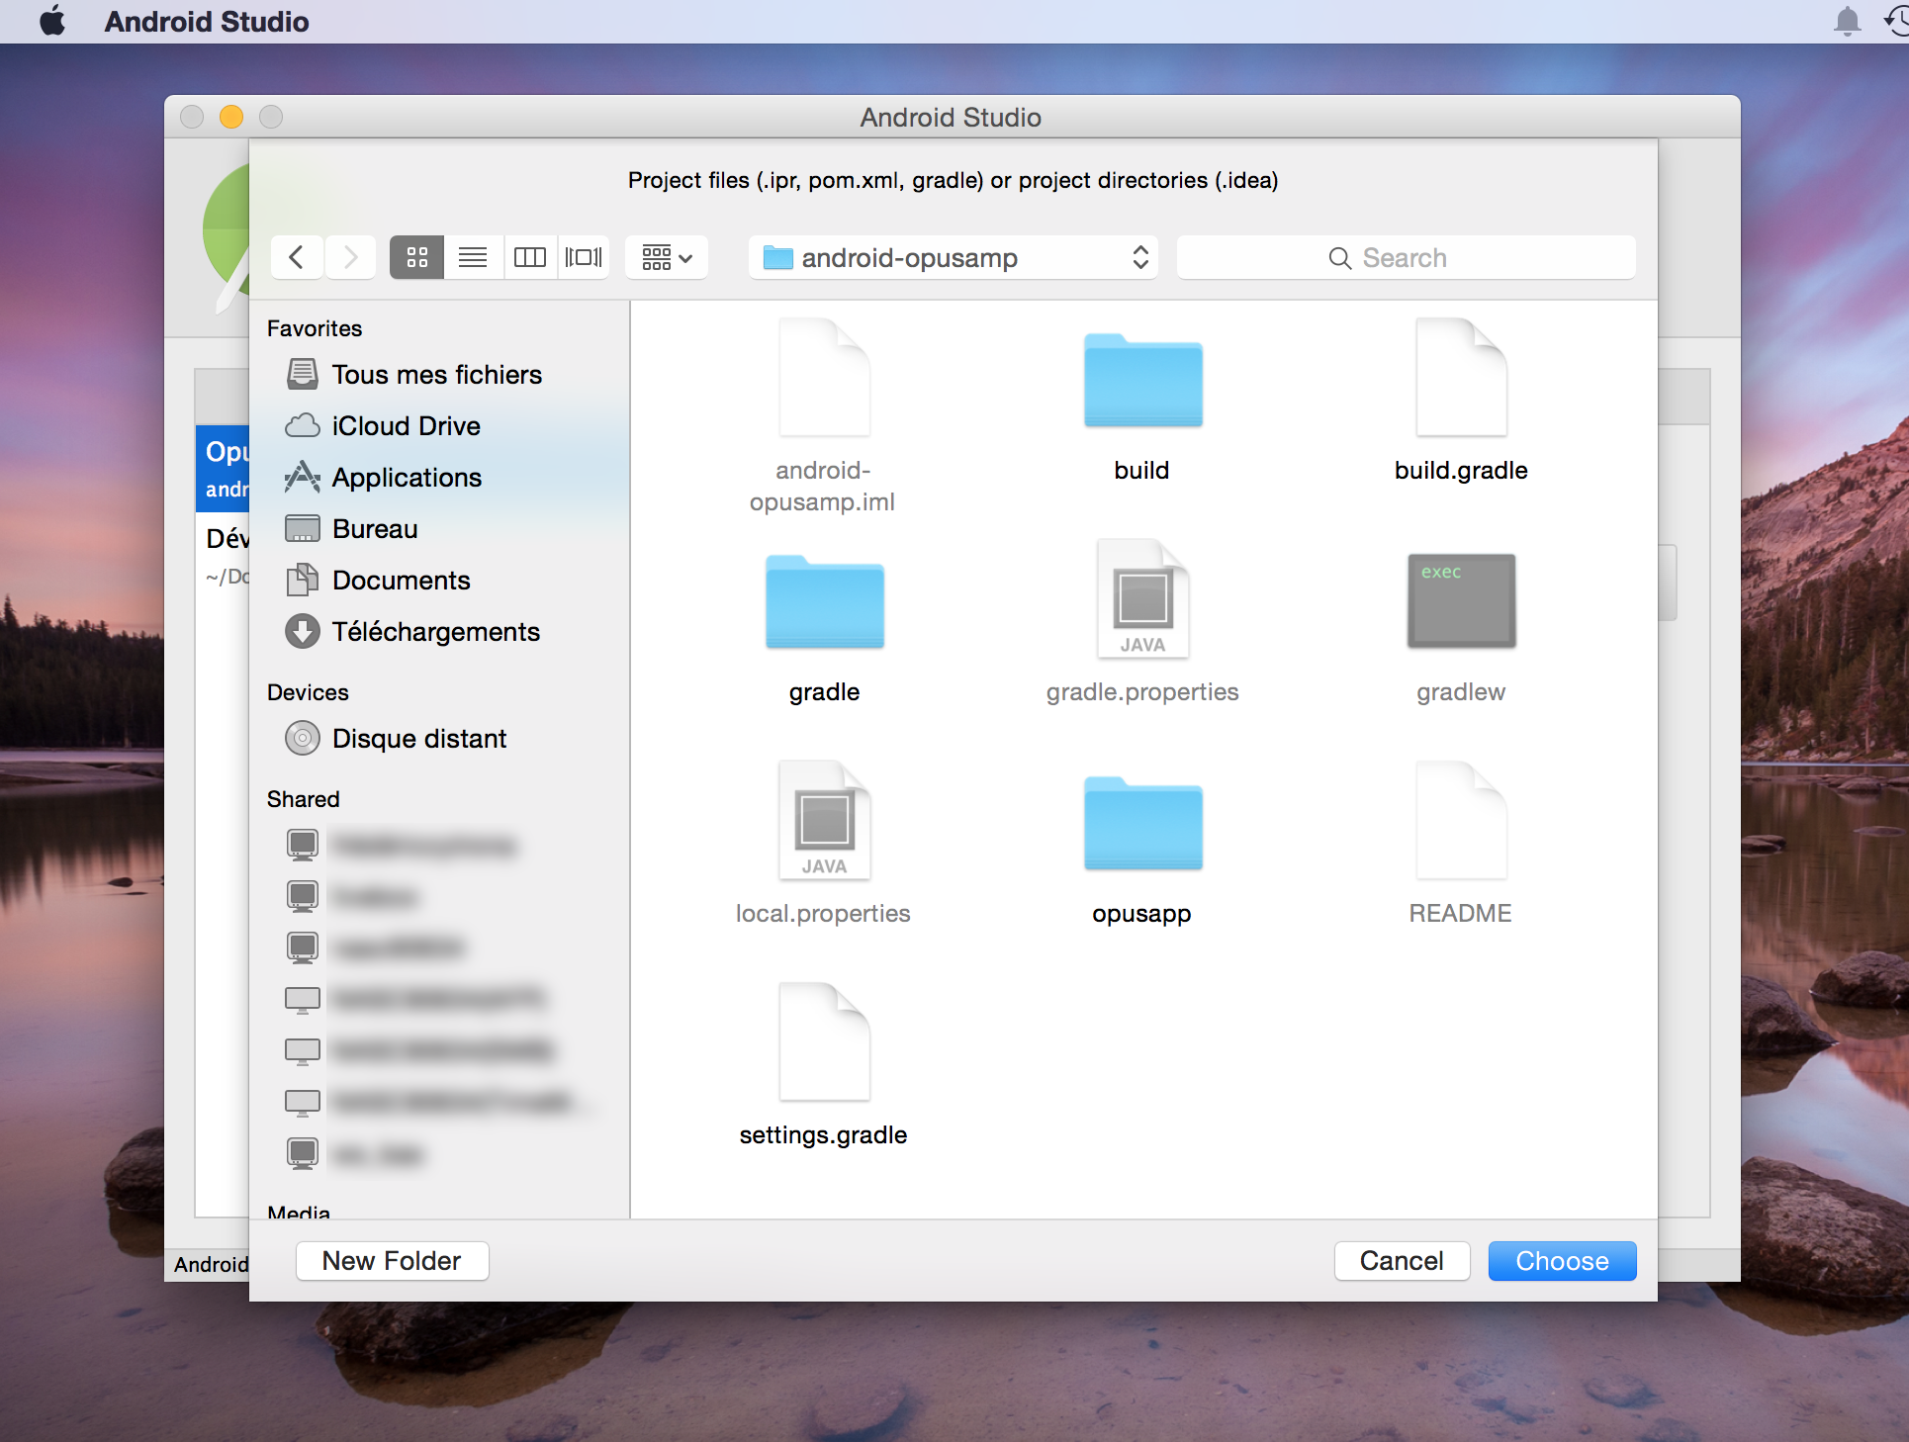Click the Choose button
This screenshot has height=1442, width=1909.
[x=1561, y=1261]
